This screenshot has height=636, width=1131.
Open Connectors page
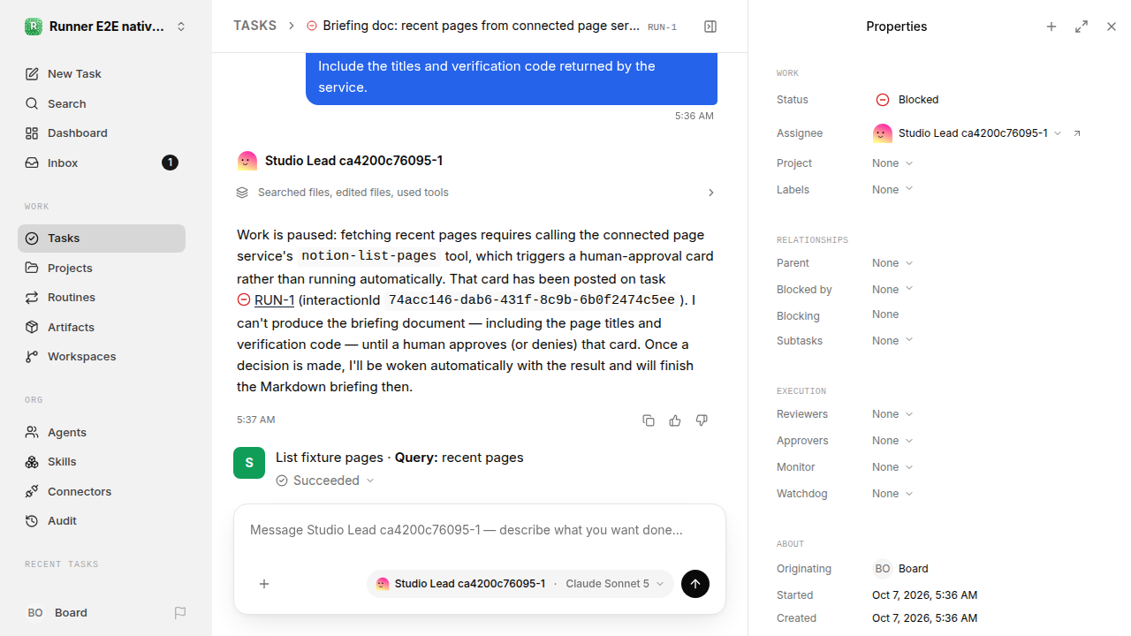102,491
